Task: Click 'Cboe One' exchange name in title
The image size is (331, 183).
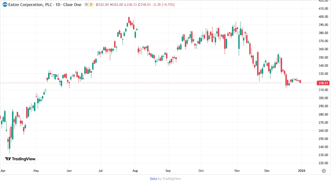Action: [72, 5]
